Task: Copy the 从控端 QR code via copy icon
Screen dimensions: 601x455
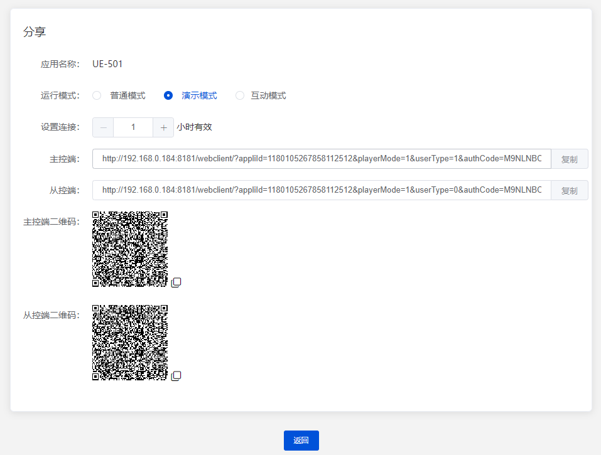Action: pos(176,376)
